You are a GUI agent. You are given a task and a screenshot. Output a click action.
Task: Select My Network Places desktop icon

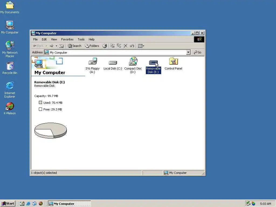[x=10, y=49]
